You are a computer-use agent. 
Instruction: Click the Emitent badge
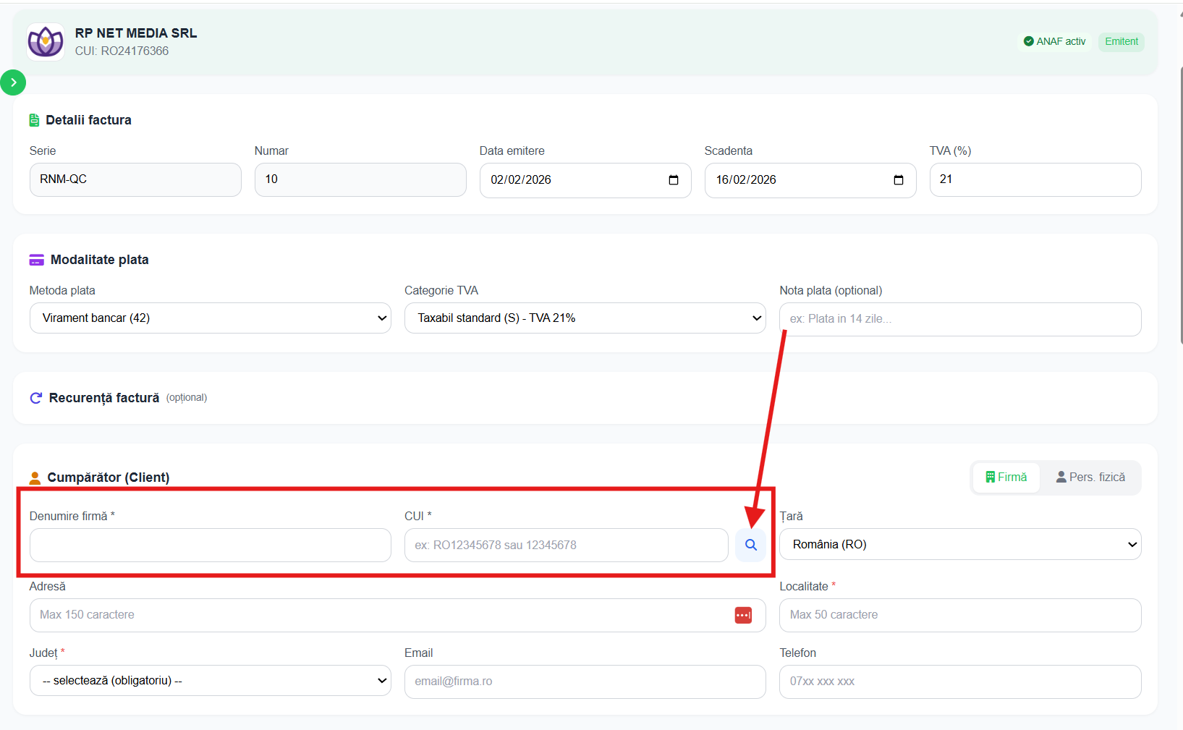click(1121, 41)
